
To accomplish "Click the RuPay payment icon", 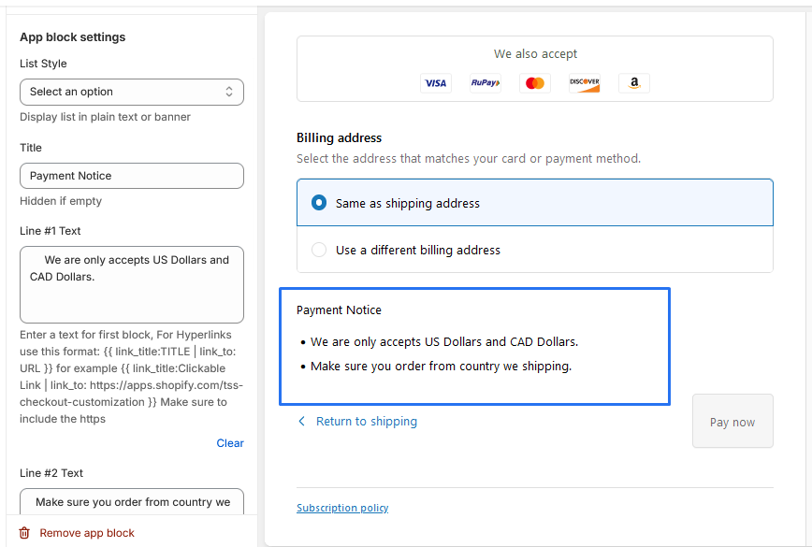I will (485, 83).
